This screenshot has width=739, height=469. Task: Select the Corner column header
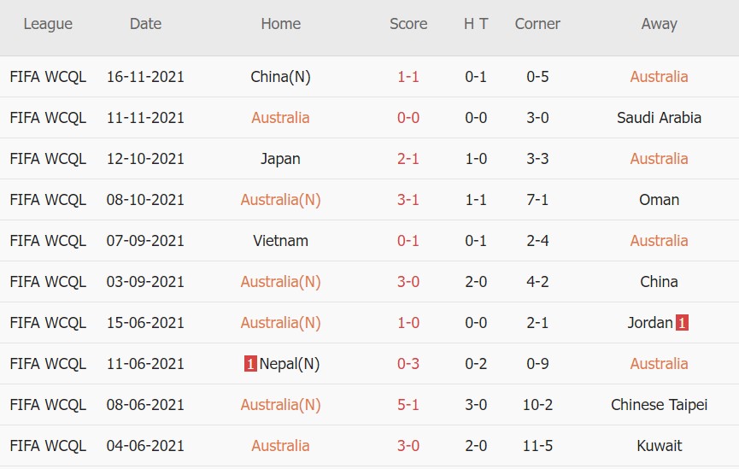pos(537,24)
